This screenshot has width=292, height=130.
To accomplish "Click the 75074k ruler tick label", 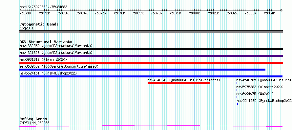I will point(82,13).
